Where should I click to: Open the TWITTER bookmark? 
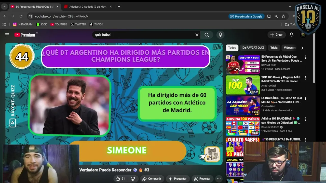(78, 24)
